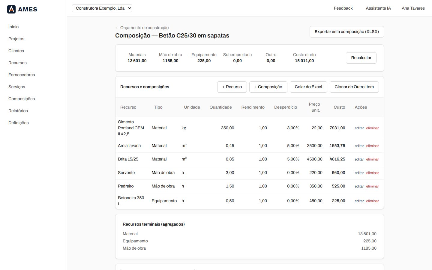Click the Mão de obra aggregate 1185,00 in Recursos terminais
Screen dimensions: 432x270
click(369, 248)
